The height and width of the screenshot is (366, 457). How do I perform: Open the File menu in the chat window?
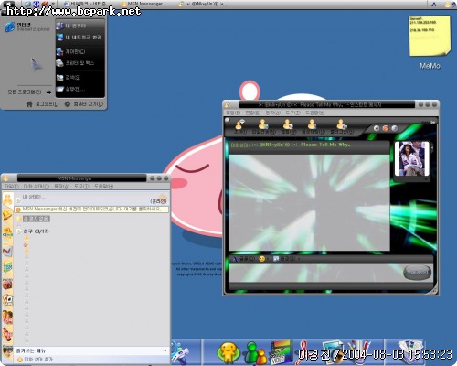click(233, 113)
